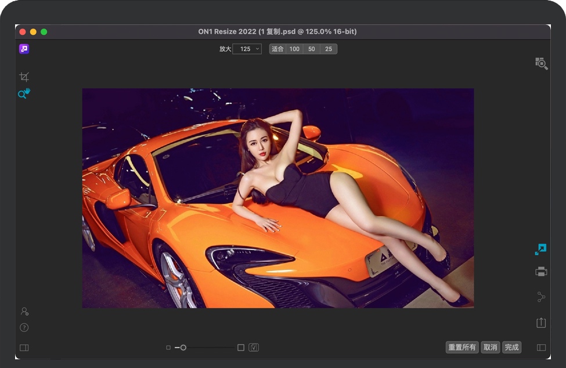Set zoom to 50 preset
566x368 pixels.
coord(312,49)
